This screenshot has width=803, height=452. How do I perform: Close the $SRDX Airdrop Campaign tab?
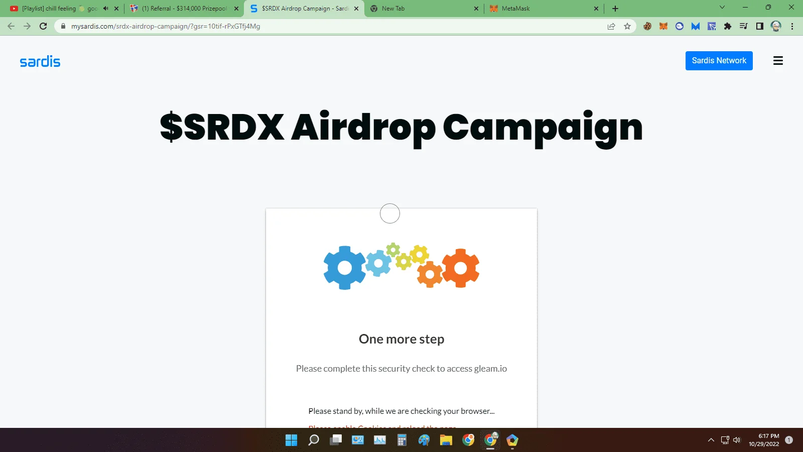[x=356, y=9]
